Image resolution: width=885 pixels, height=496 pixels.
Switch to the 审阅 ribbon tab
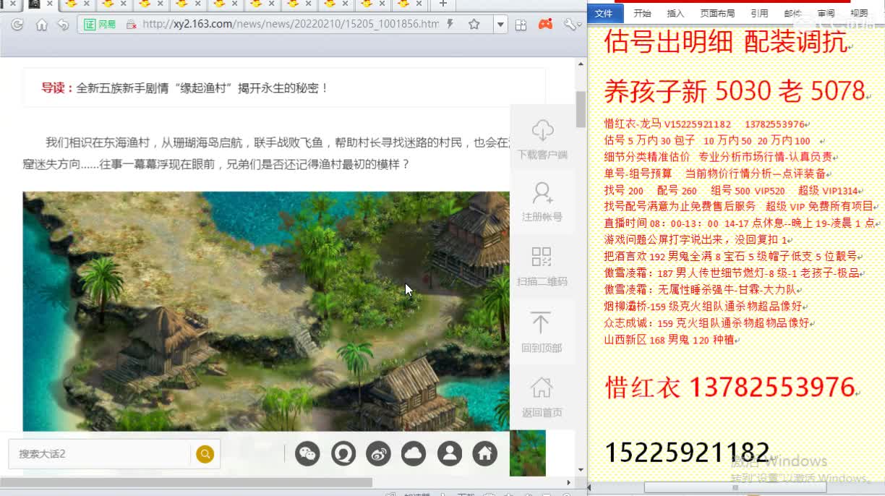coord(826,13)
